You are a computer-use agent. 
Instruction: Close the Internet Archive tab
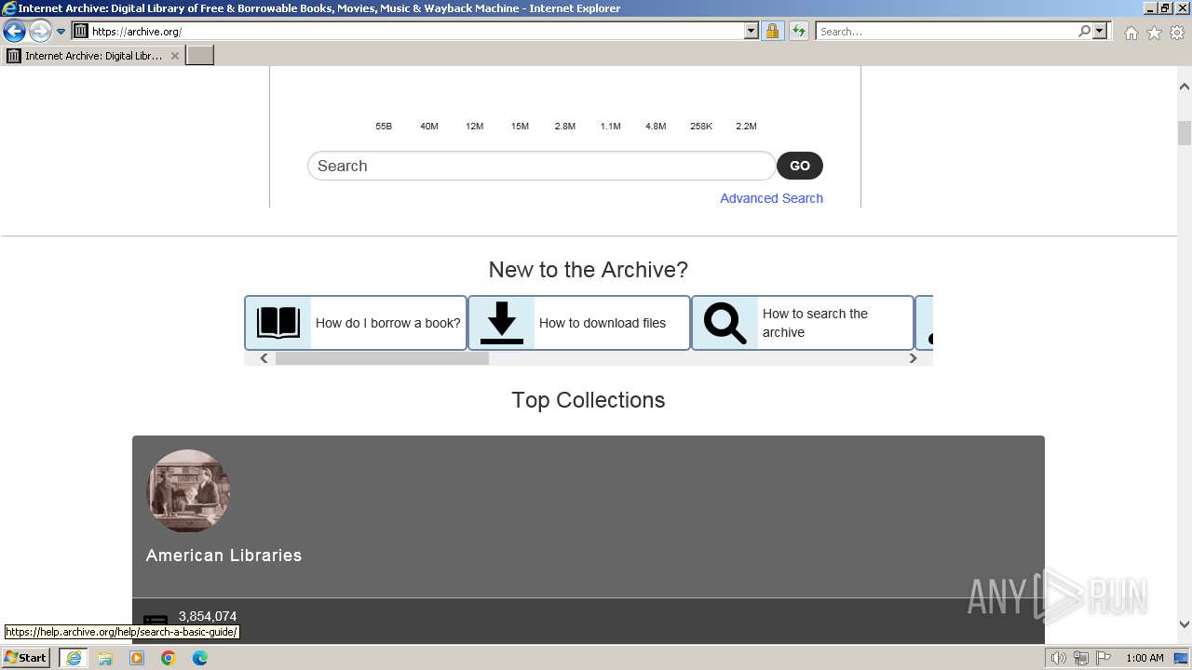click(175, 56)
